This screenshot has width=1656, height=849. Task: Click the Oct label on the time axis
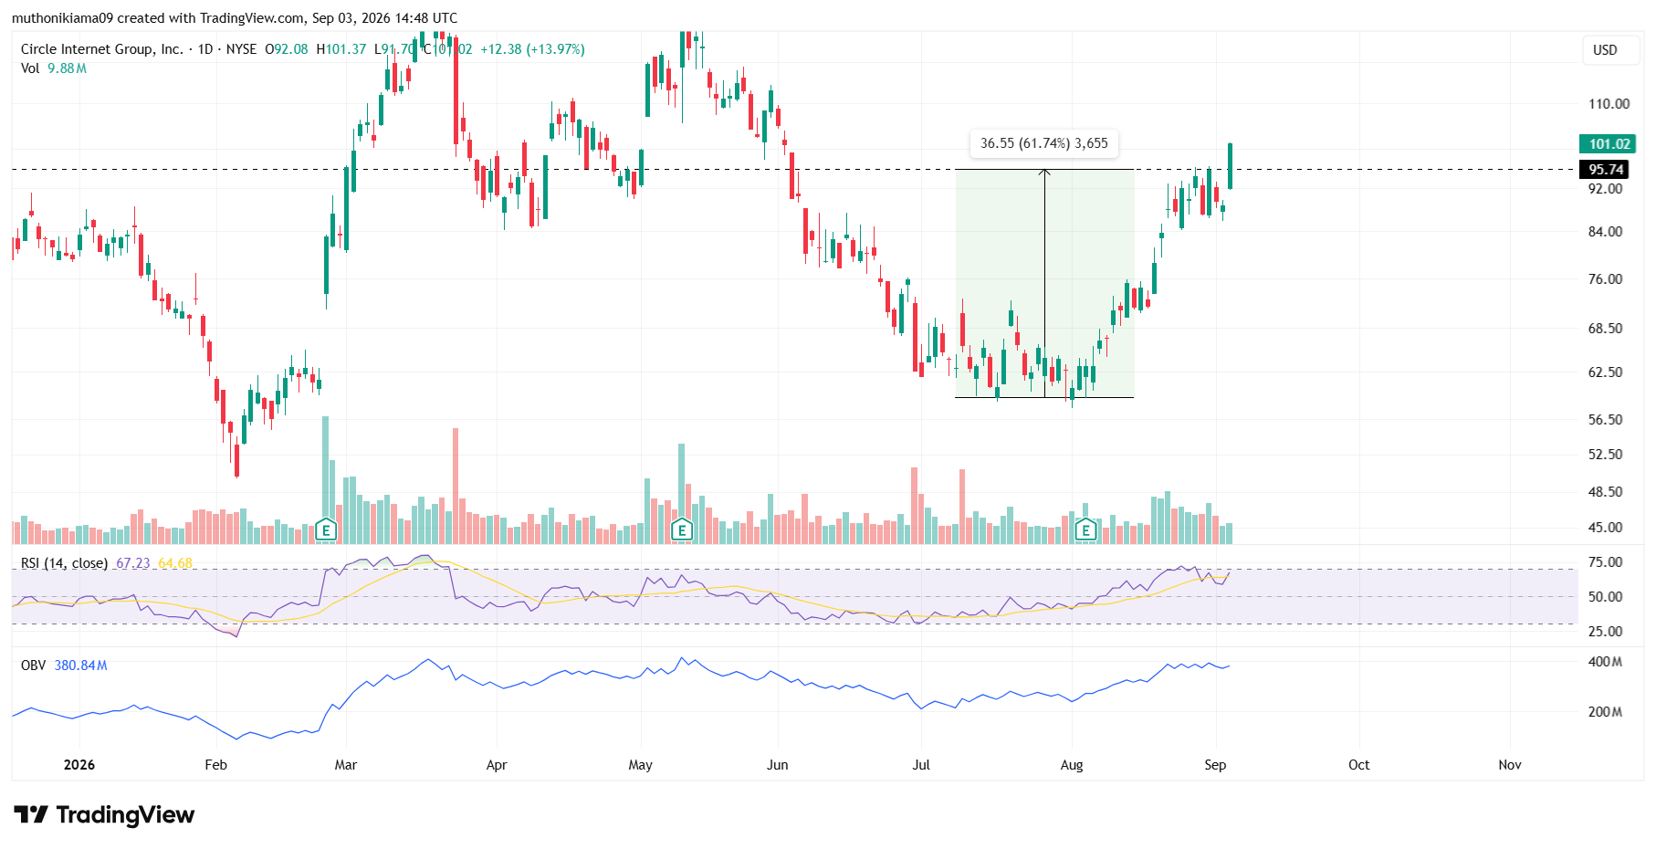[x=1359, y=765]
